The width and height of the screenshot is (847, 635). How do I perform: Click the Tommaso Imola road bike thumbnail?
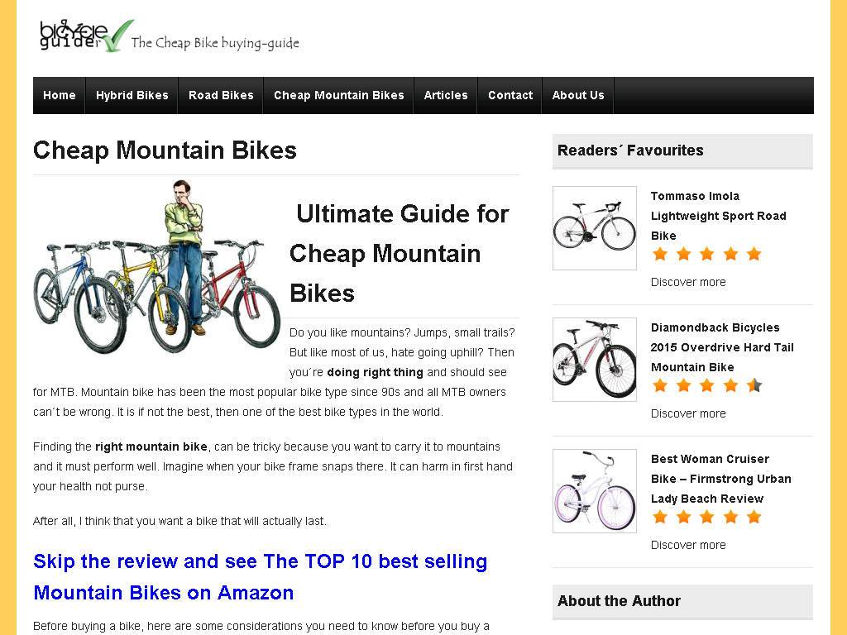(x=595, y=228)
